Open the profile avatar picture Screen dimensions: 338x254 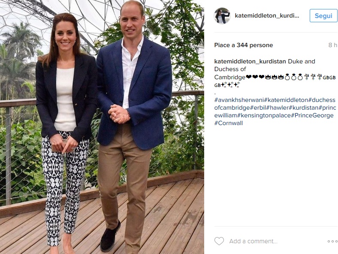pos(222,16)
